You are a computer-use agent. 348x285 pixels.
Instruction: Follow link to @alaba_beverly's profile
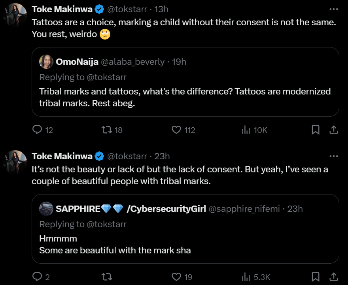click(132, 62)
